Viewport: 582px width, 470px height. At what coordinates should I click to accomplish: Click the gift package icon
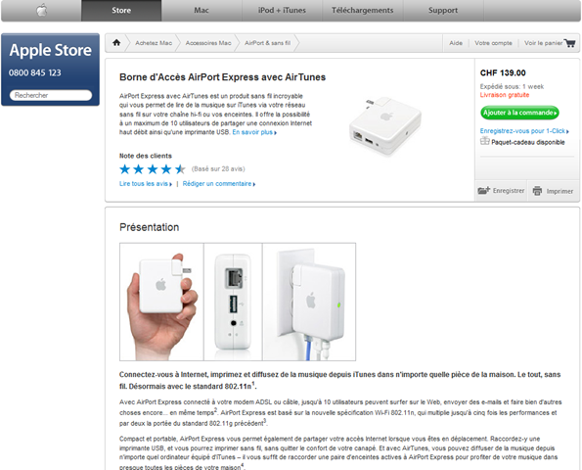tap(485, 141)
